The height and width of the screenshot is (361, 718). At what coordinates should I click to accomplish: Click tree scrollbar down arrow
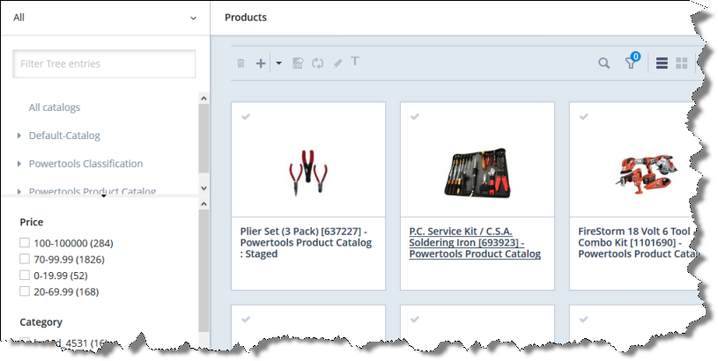pyautogui.click(x=204, y=188)
